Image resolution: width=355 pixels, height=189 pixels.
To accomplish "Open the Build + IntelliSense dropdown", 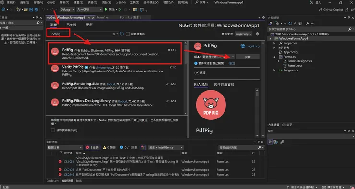I will click(166, 147).
